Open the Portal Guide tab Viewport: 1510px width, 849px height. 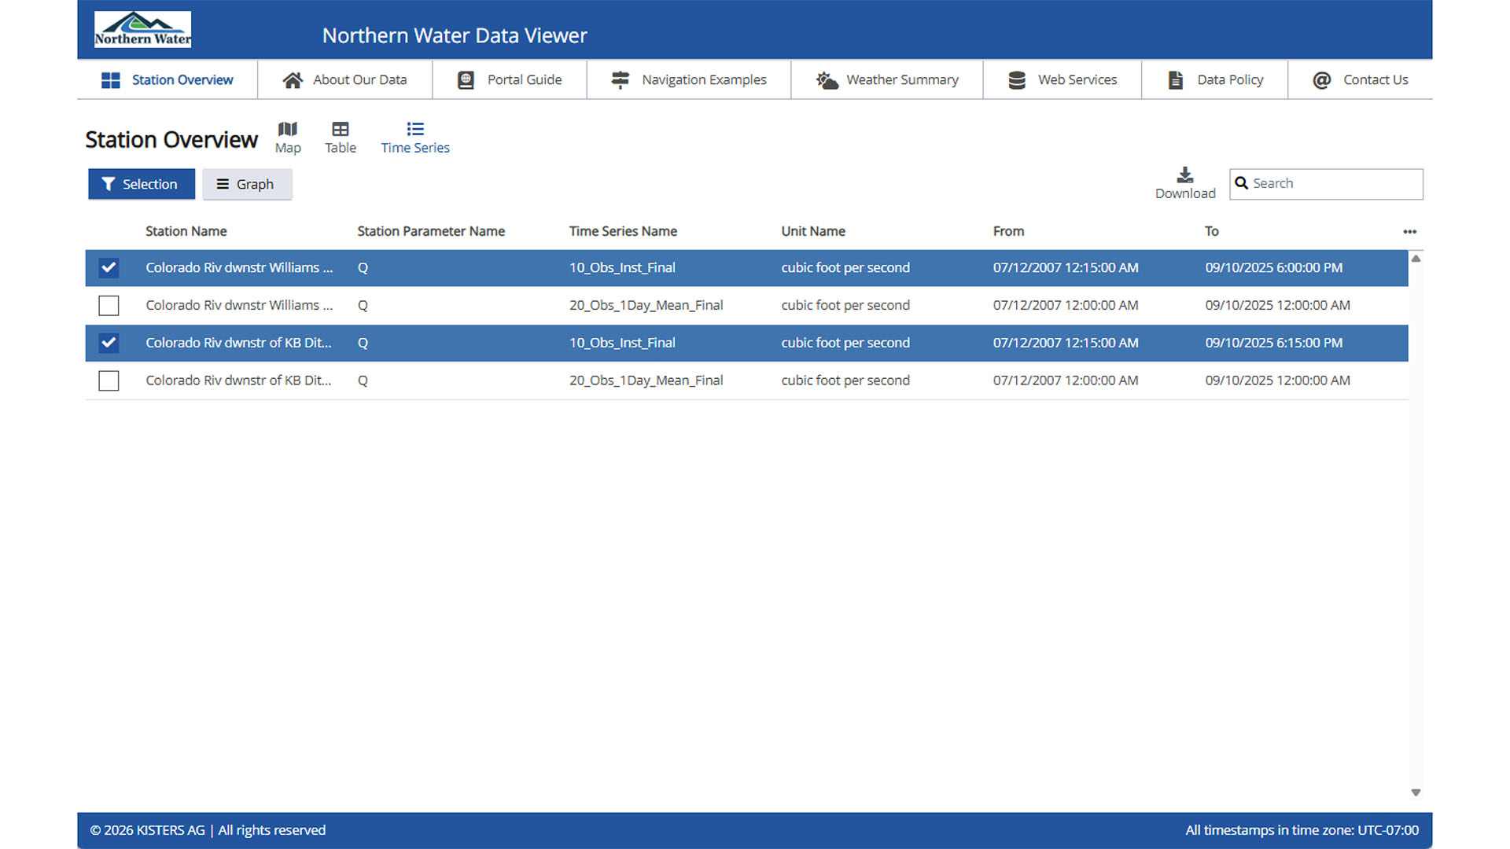coord(510,80)
